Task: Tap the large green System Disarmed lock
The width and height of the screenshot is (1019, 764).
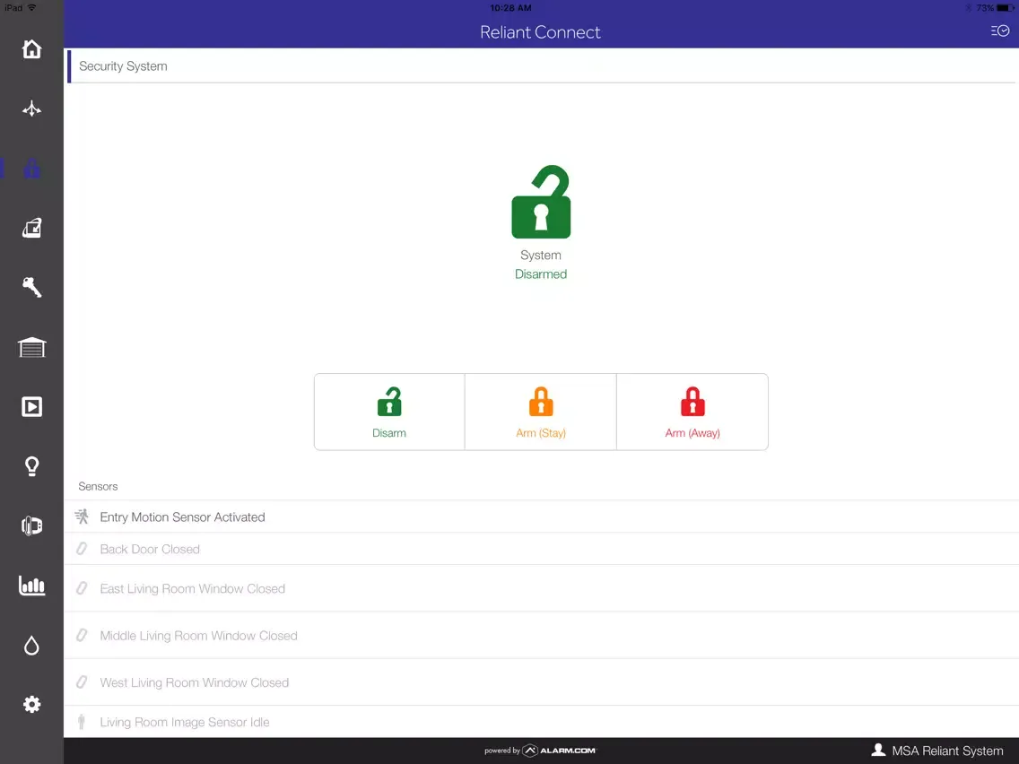Action: pyautogui.click(x=541, y=202)
